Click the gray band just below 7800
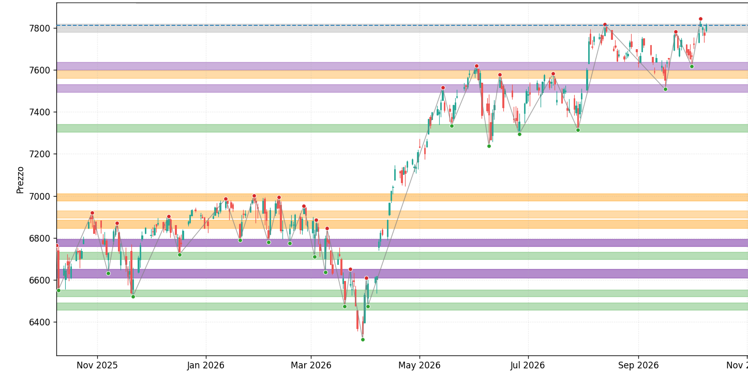This screenshot has height=387, width=748. pyautogui.click(x=402, y=28)
